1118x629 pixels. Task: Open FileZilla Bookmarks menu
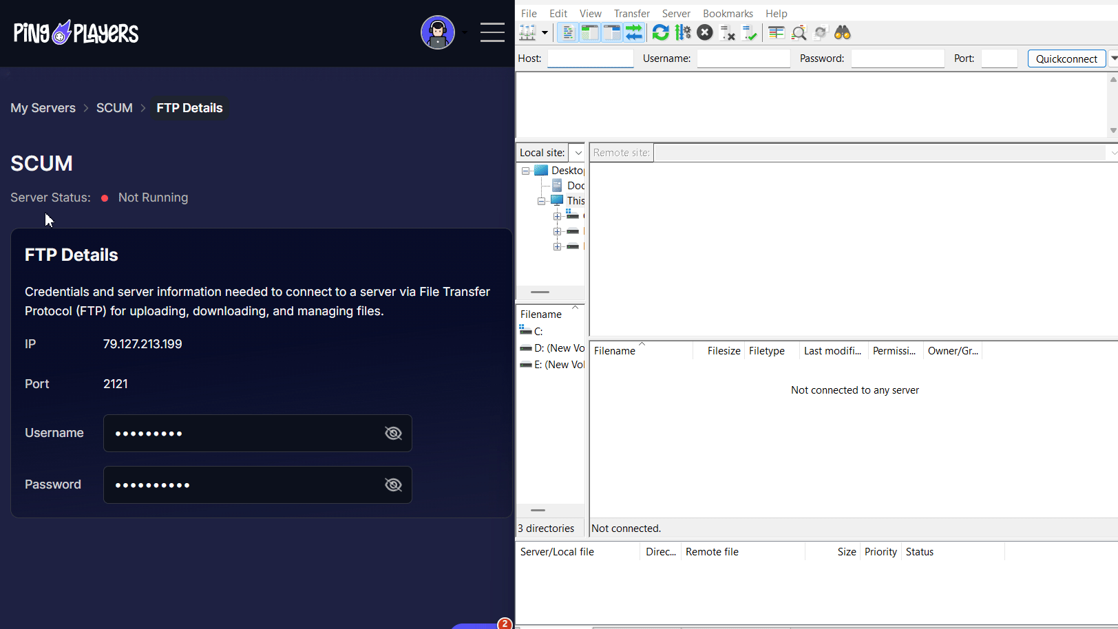728,13
